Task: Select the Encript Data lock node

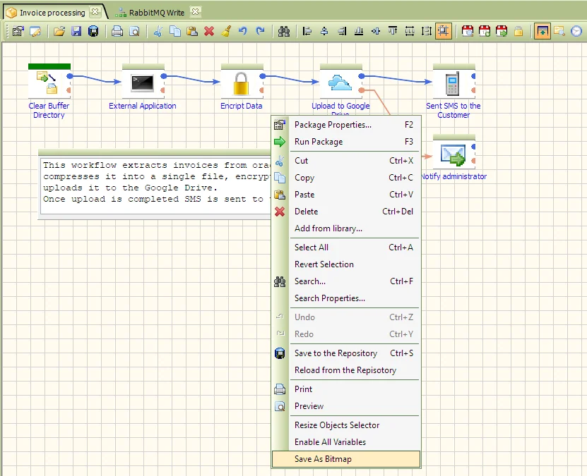Action: point(242,83)
